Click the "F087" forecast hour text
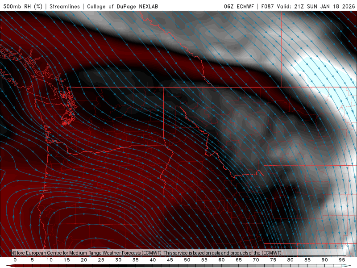The height and width of the screenshot is (268, 357). 267,6
